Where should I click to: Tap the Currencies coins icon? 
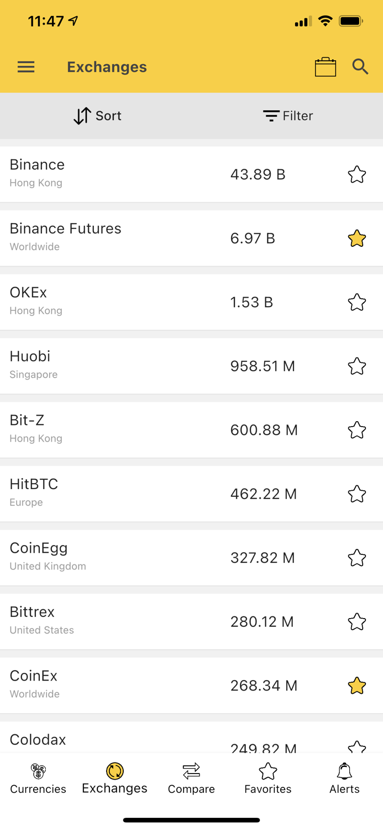pyautogui.click(x=38, y=770)
